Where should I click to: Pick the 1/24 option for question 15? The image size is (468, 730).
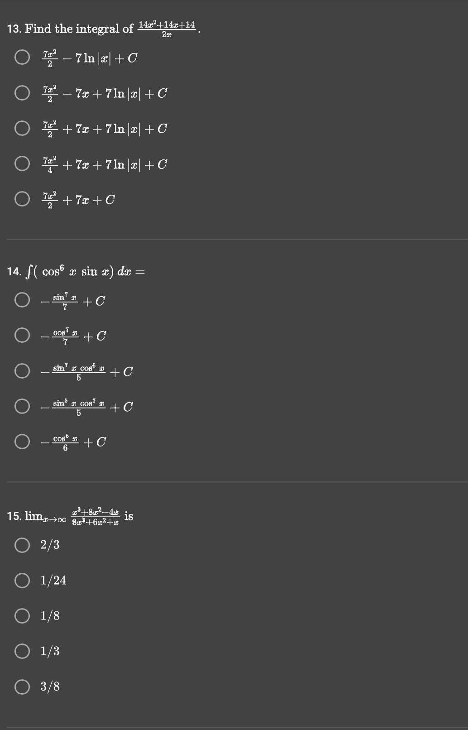point(22,581)
